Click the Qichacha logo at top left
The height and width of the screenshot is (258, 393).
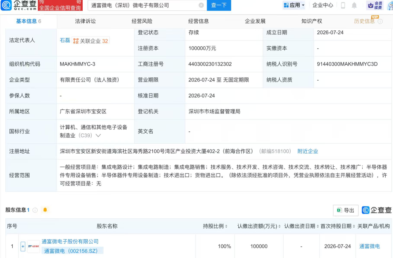(x=19, y=5)
